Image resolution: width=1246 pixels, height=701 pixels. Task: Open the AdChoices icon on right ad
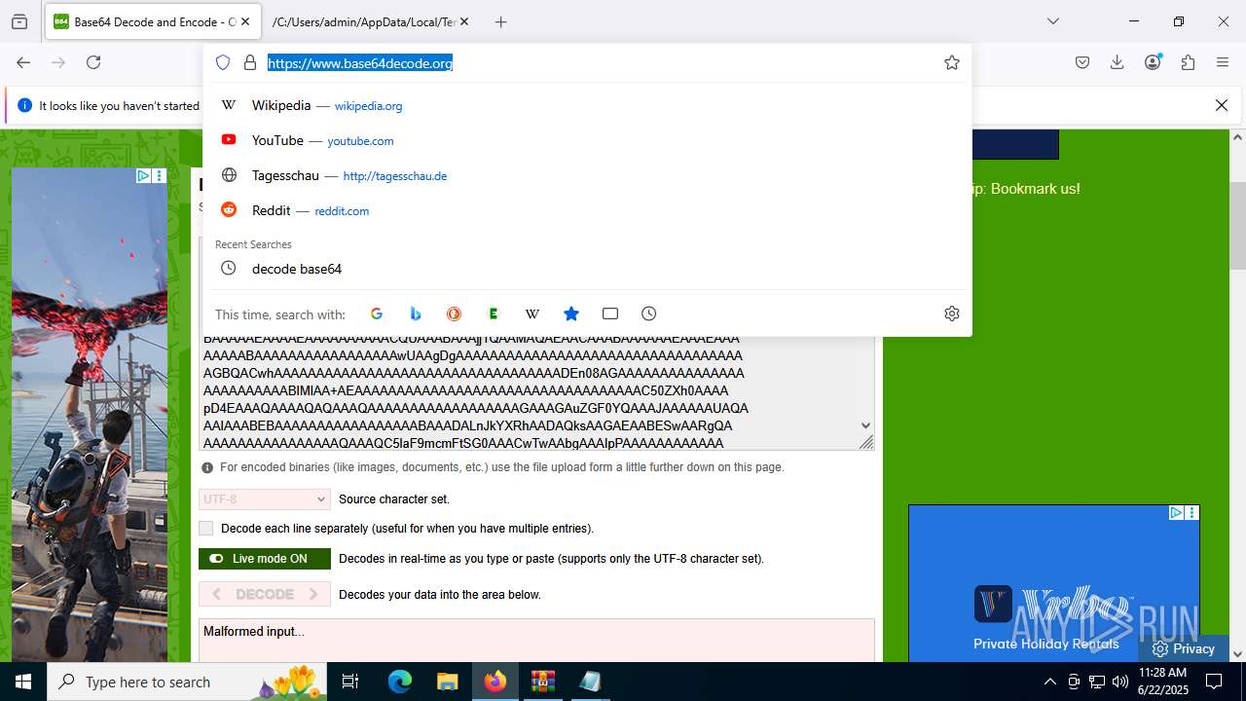click(1176, 513)
